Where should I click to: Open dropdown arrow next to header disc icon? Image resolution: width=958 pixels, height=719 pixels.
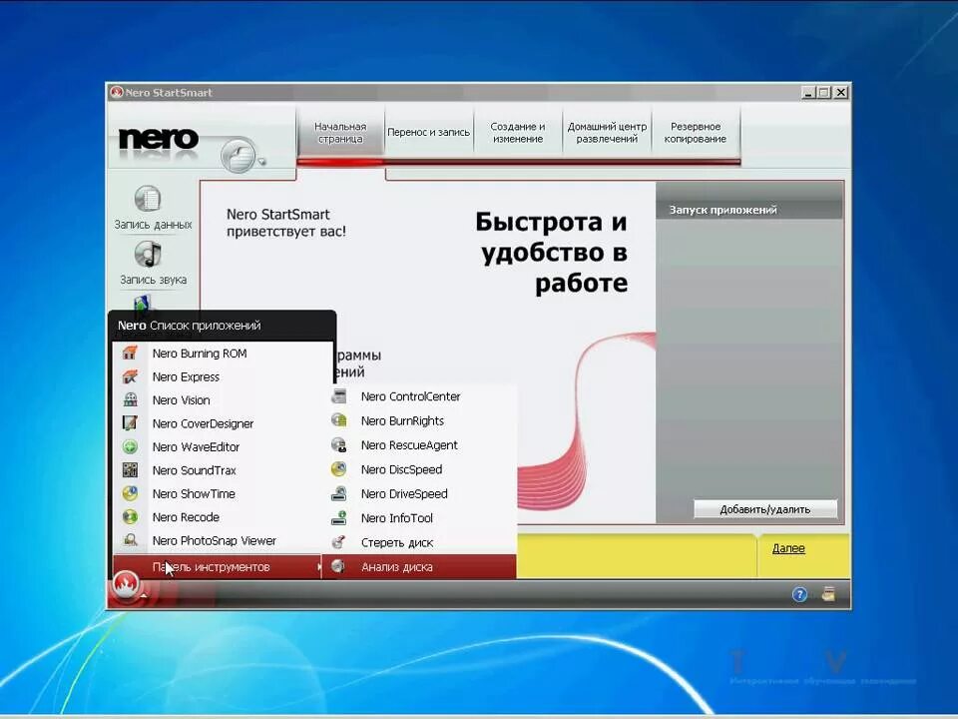tap(262, 162)
